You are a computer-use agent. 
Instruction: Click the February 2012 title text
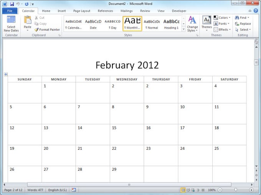point(127,65)
